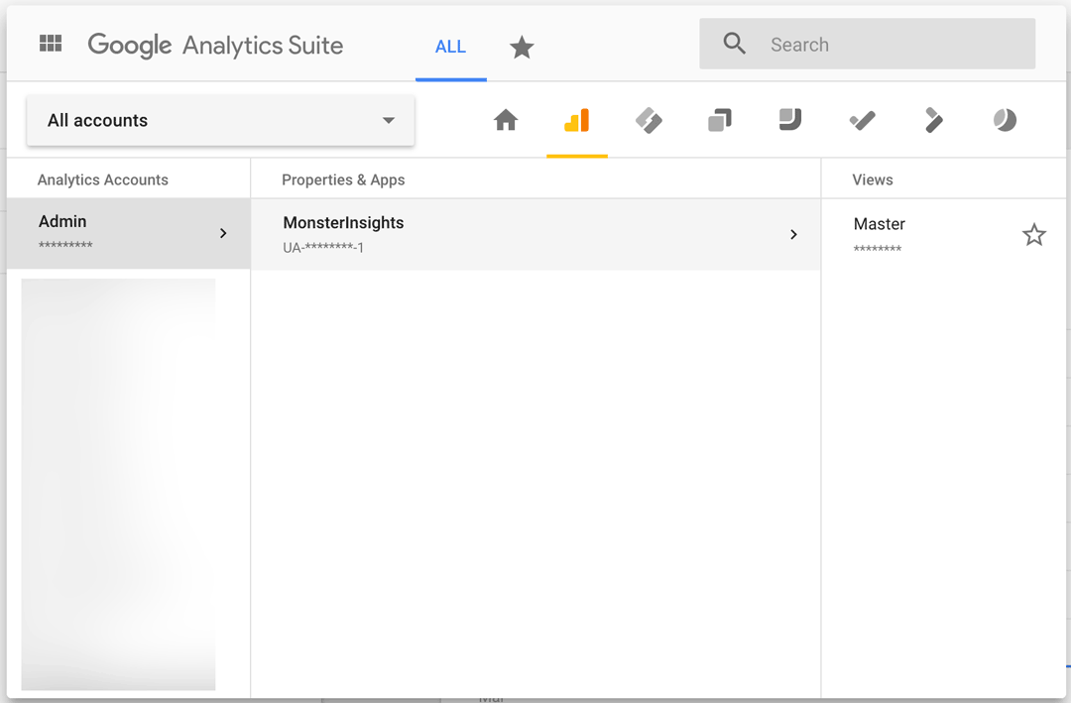Select the Admin analytics account
The width and height of the screenshot is (1071, 703).
[109, 232]
